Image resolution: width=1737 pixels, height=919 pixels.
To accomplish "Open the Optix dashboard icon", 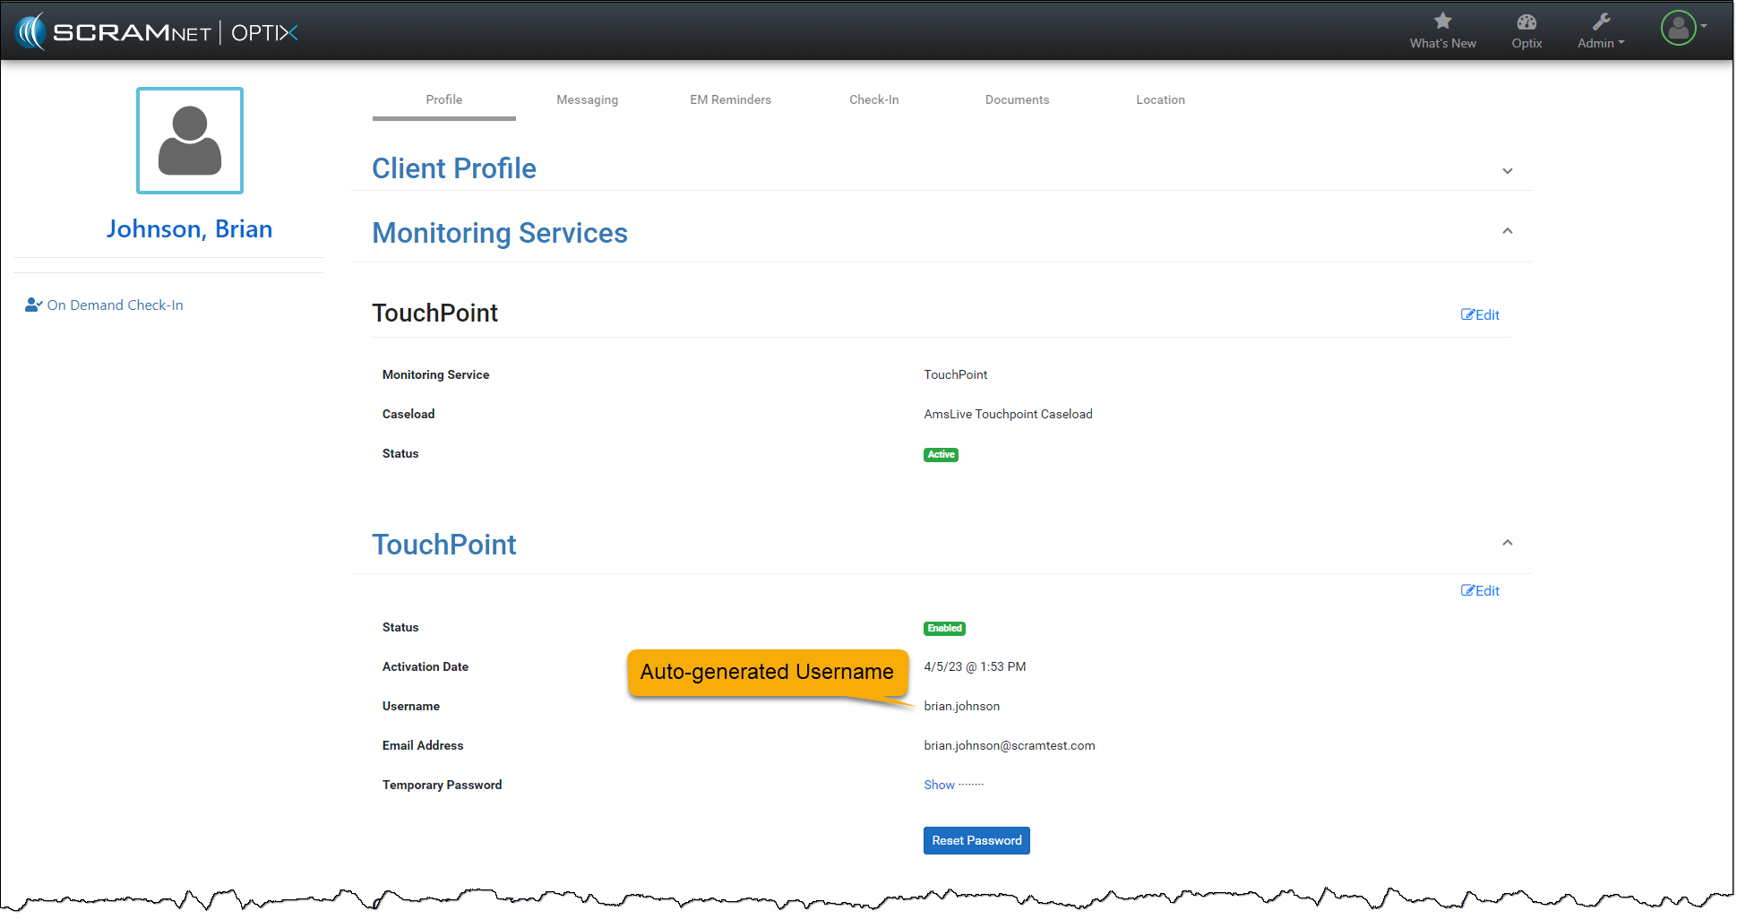I will pyautogui.click(x=1526, y=22).
